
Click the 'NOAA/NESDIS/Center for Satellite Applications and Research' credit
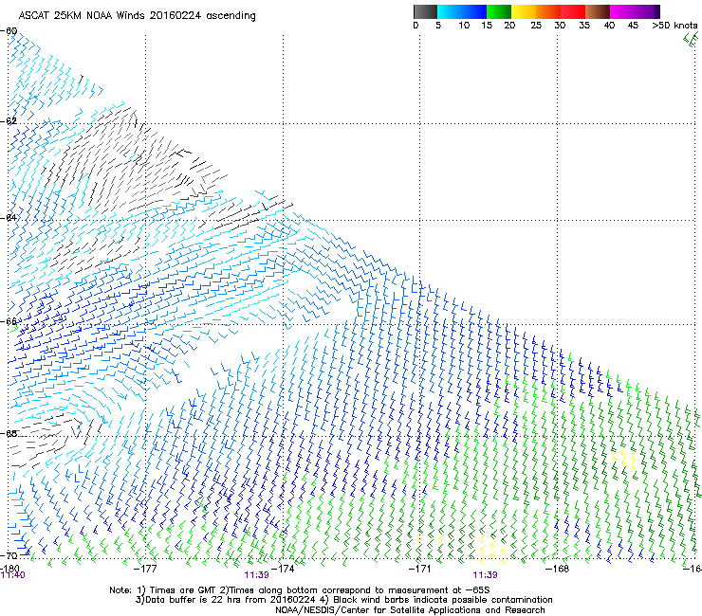[410, 610]
